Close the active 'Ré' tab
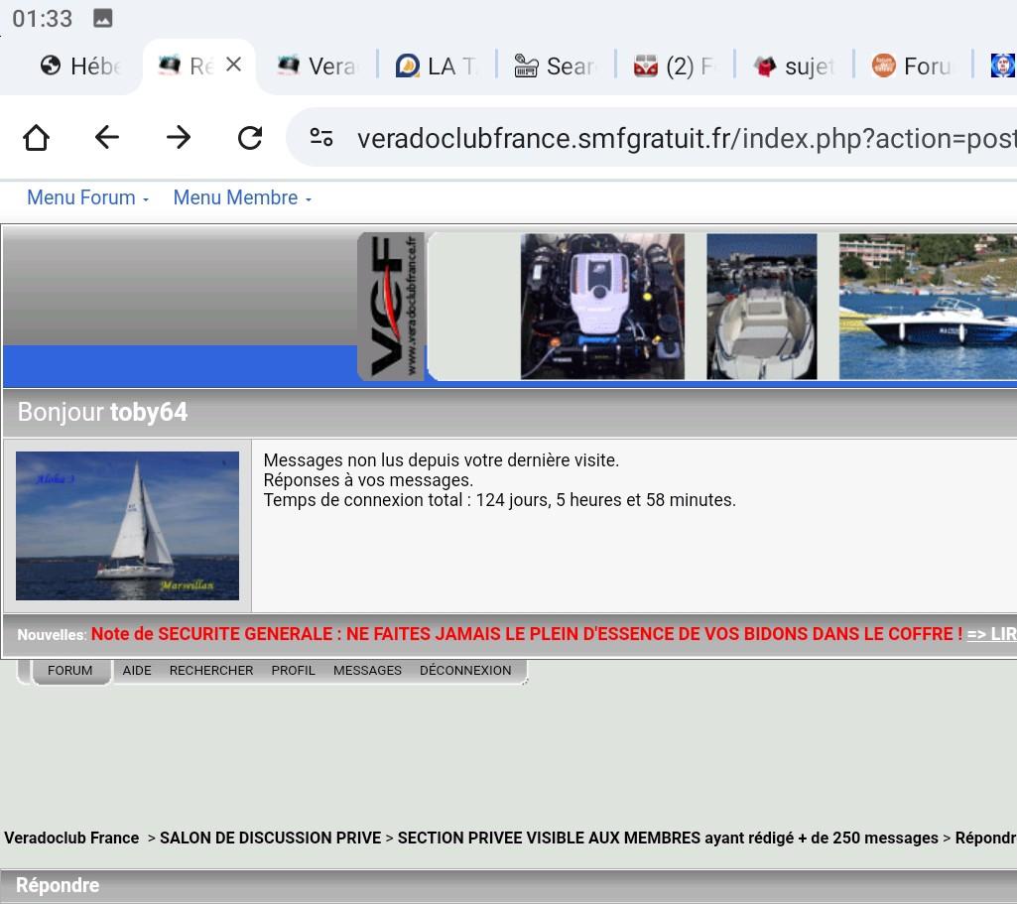The width and height of the screenshot is (1017, 904). (x=233, y=65)
